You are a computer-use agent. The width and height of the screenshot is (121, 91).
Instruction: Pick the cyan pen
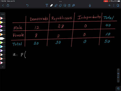pyautogui.click(x=2, y=47)
